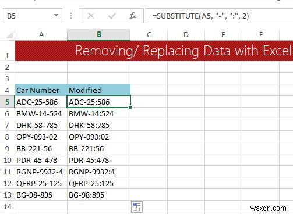
Task: Click the red title banner 'Removing/ Replacing Data with Excel'
Action: (x=154, y=51)
